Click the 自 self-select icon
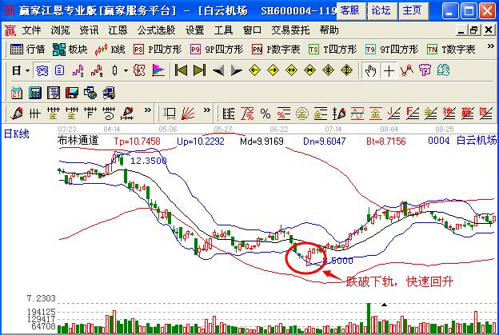 59,70
